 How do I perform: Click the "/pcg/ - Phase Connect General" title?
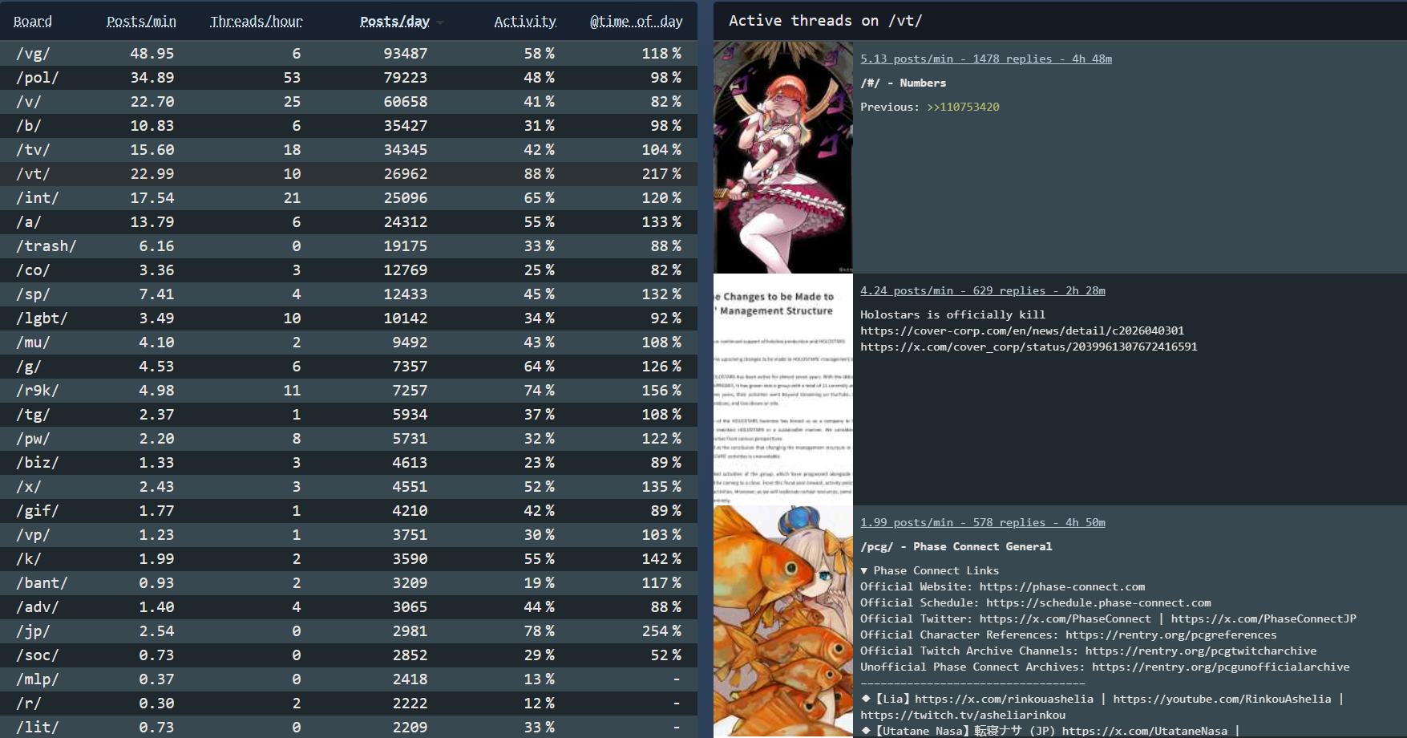956,546
